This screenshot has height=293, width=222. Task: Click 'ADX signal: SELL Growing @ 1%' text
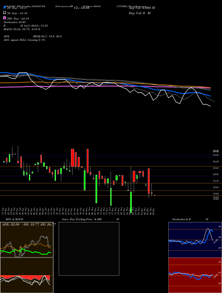[x=24, y=40]
